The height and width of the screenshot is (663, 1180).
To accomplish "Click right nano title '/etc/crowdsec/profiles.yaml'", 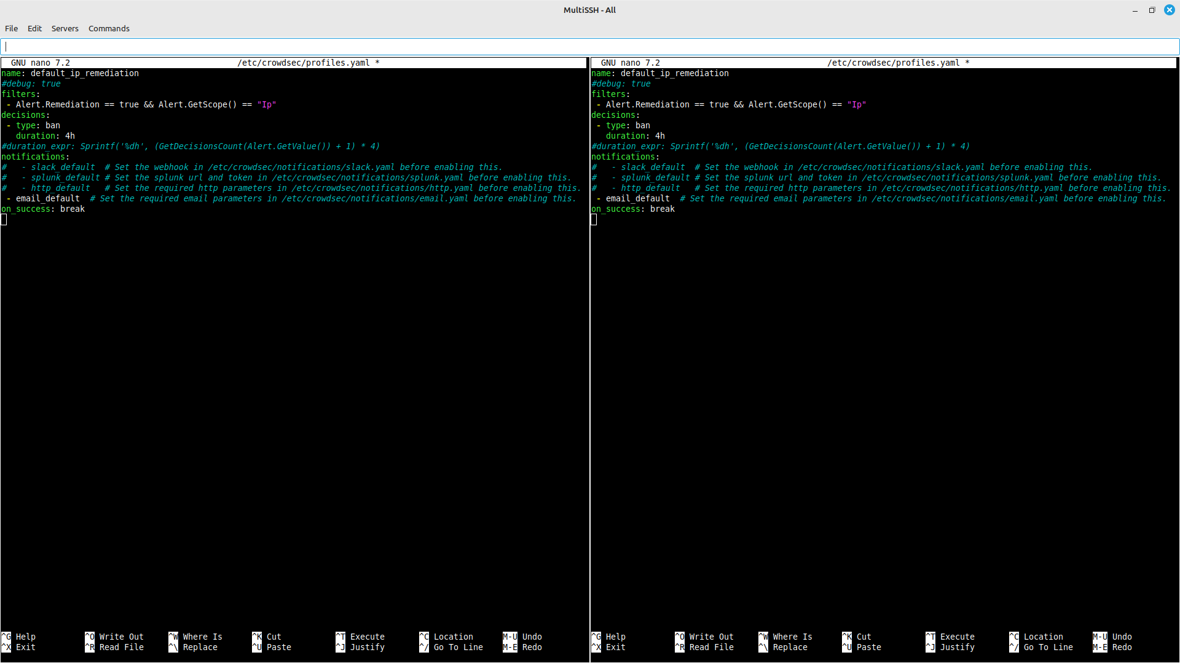I will pos(894,63).
